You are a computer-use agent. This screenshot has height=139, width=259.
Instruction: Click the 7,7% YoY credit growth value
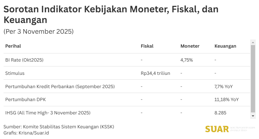pos(223,87)
